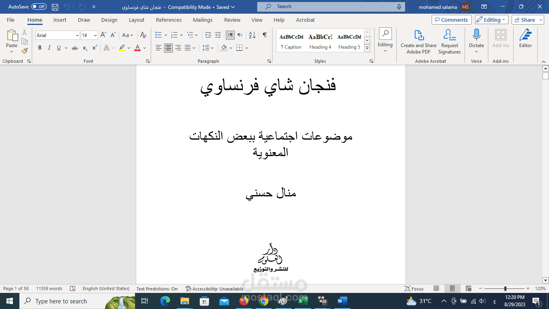The height and width of the screenshot is (309, 549).
Task: Increase paragraph indent
Action: coord(218,35)
